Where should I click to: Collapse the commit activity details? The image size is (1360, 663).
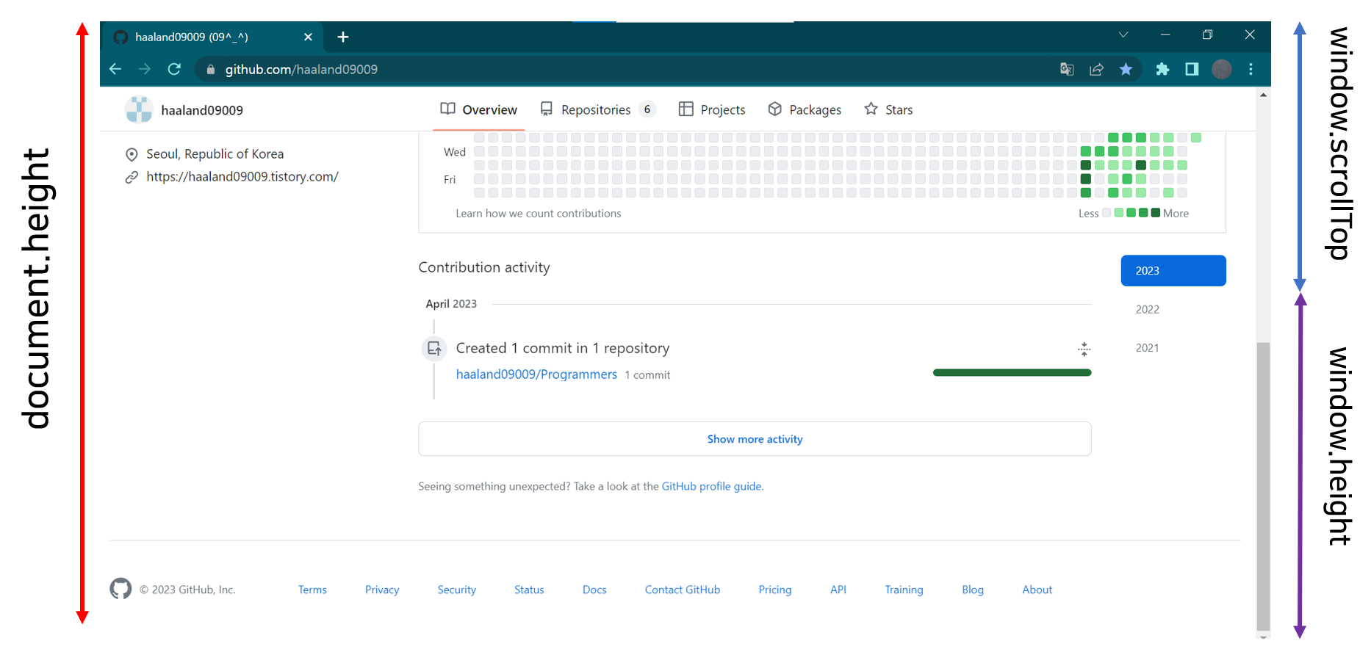[x=1084, y=349]
